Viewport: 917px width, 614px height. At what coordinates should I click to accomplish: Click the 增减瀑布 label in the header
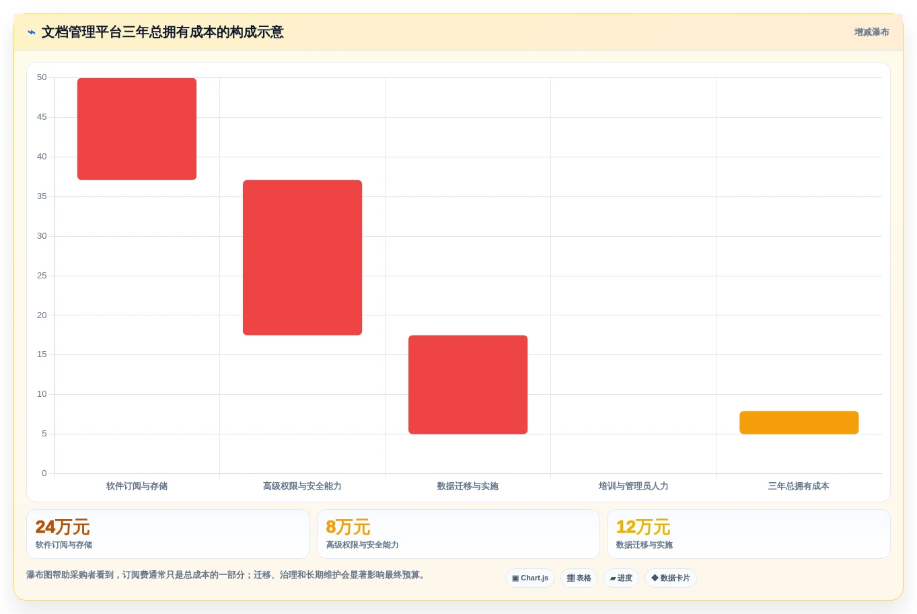click(871, 32)
